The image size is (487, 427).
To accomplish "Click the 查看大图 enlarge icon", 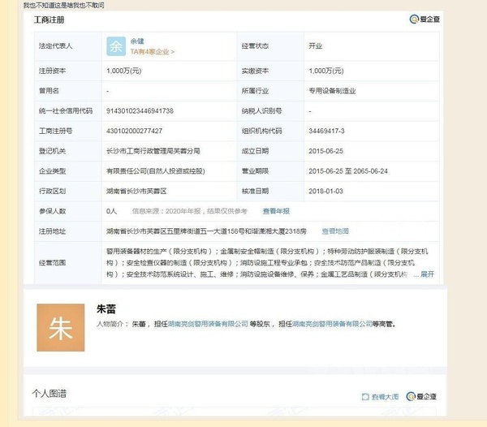I will tap(364, 397).
